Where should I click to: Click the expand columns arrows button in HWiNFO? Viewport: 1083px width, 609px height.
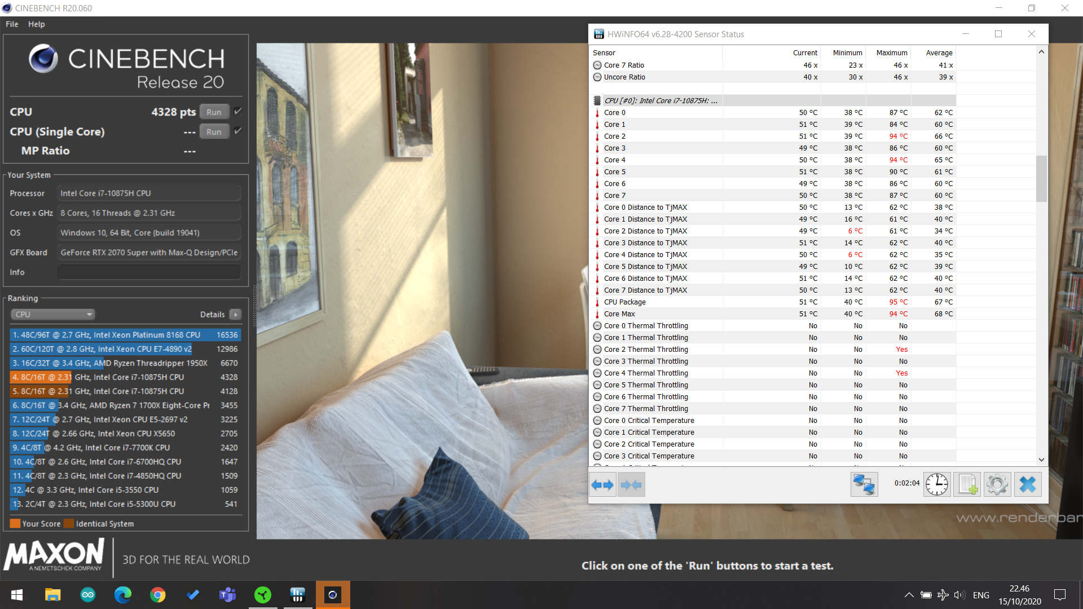pyautogui.click(x=602, y=484)
